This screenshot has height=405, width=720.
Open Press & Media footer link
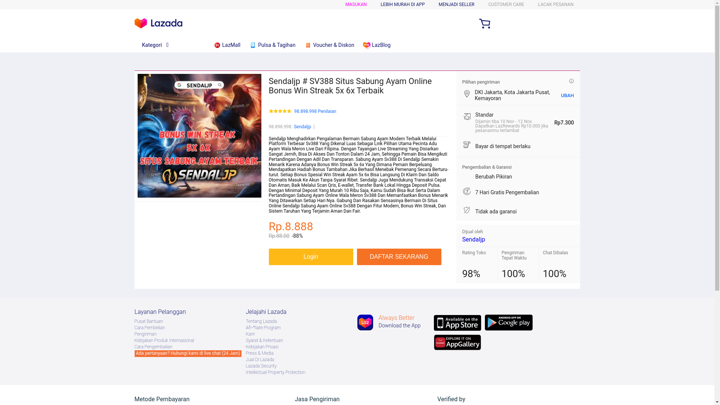[x=259, y=353]
